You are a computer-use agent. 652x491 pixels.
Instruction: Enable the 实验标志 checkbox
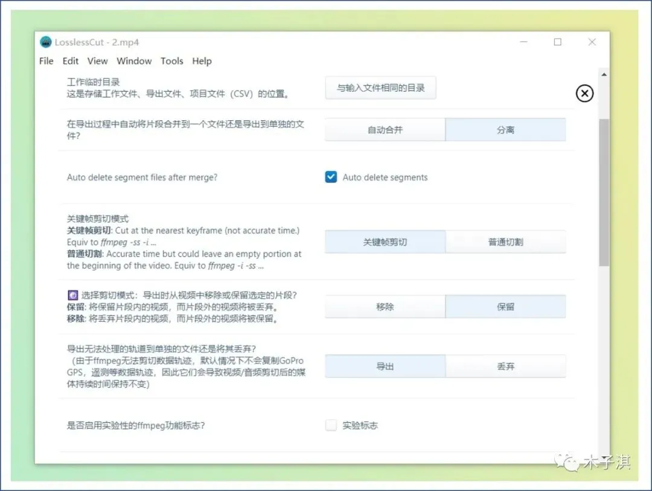point(331,425)
